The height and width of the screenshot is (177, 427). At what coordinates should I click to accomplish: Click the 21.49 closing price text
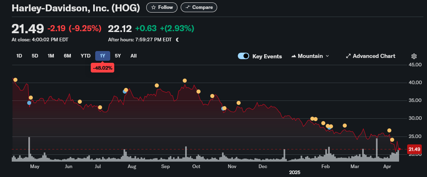pyautogui.click(x=28, y=28)
